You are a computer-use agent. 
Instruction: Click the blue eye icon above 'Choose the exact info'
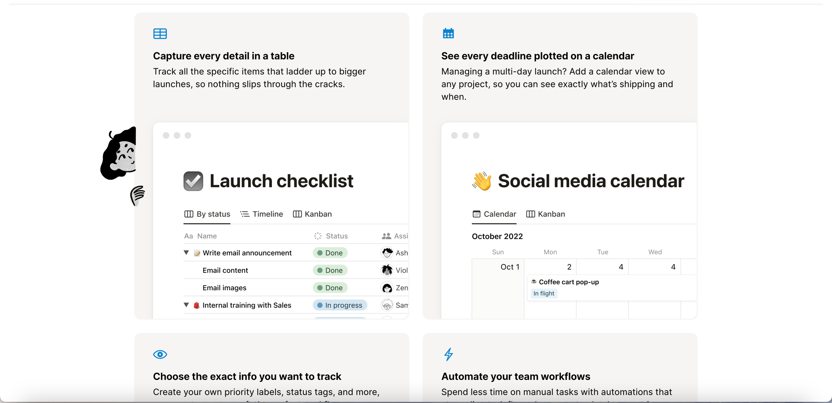coord(160,354)
